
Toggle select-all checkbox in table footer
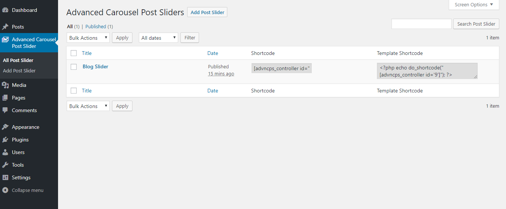click(x=74, y=91)
